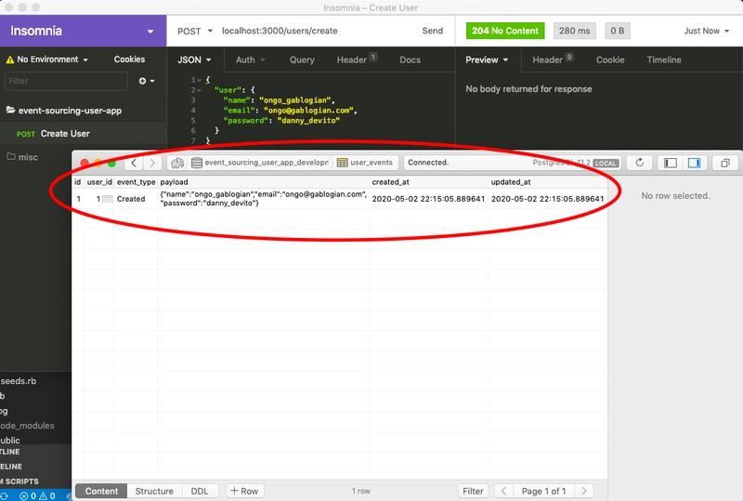
Task: Toggle the right sidebar panel icon
Action: point(694,163)
